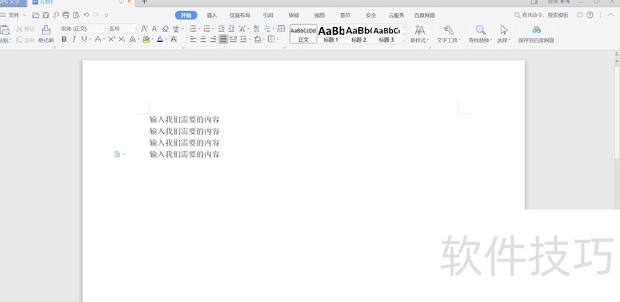Image resolution: width=620 pixels, height=302 pixels.
Task: Toggle strikethrough formatting
Action: [x=98, y=39]
